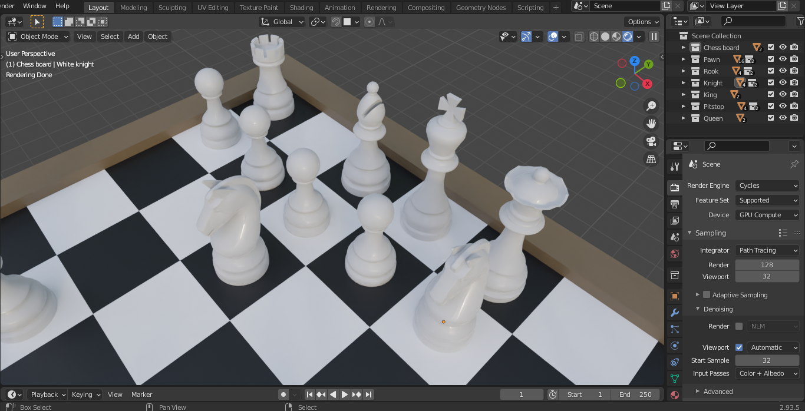The width and height of the screenshot is (805, 411).
Task: Toggle X-Ray viewport shading mode
Action: tap(579, 37)
